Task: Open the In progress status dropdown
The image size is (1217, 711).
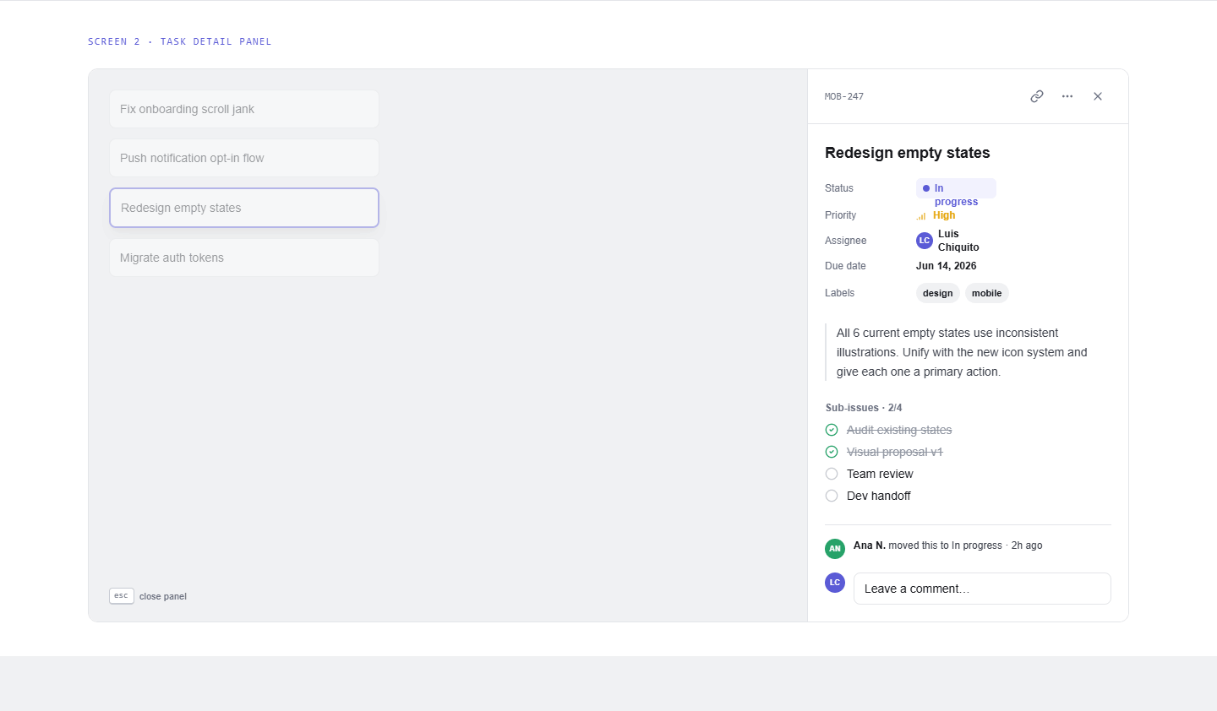Action: click(956, 188)
